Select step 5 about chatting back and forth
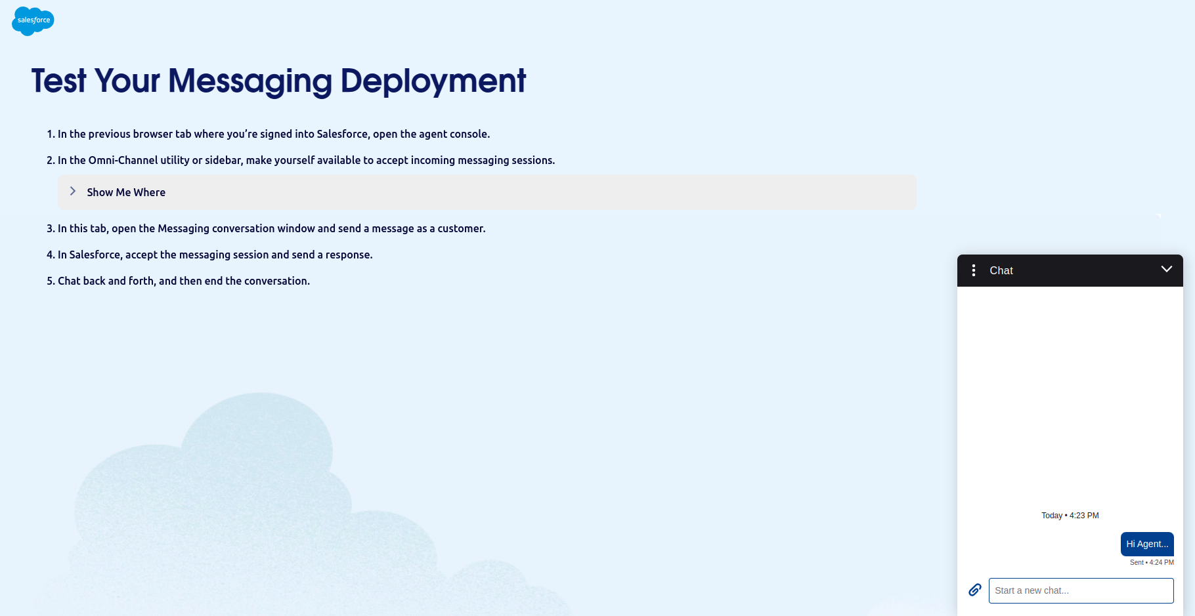This screenshot has height=616, width=1195. [178, 281]
